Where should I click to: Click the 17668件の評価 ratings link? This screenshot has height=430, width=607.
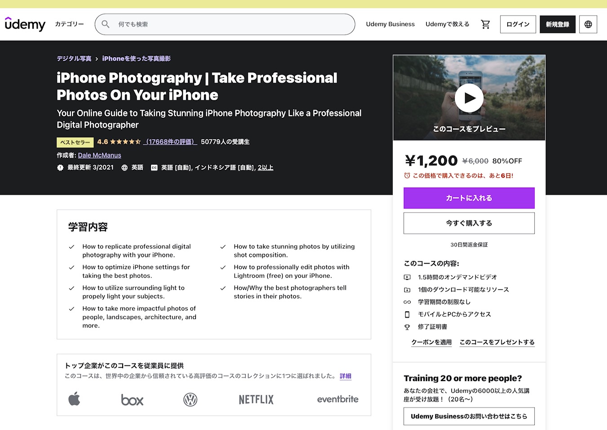pyautogui.click(x=170, y=142)
